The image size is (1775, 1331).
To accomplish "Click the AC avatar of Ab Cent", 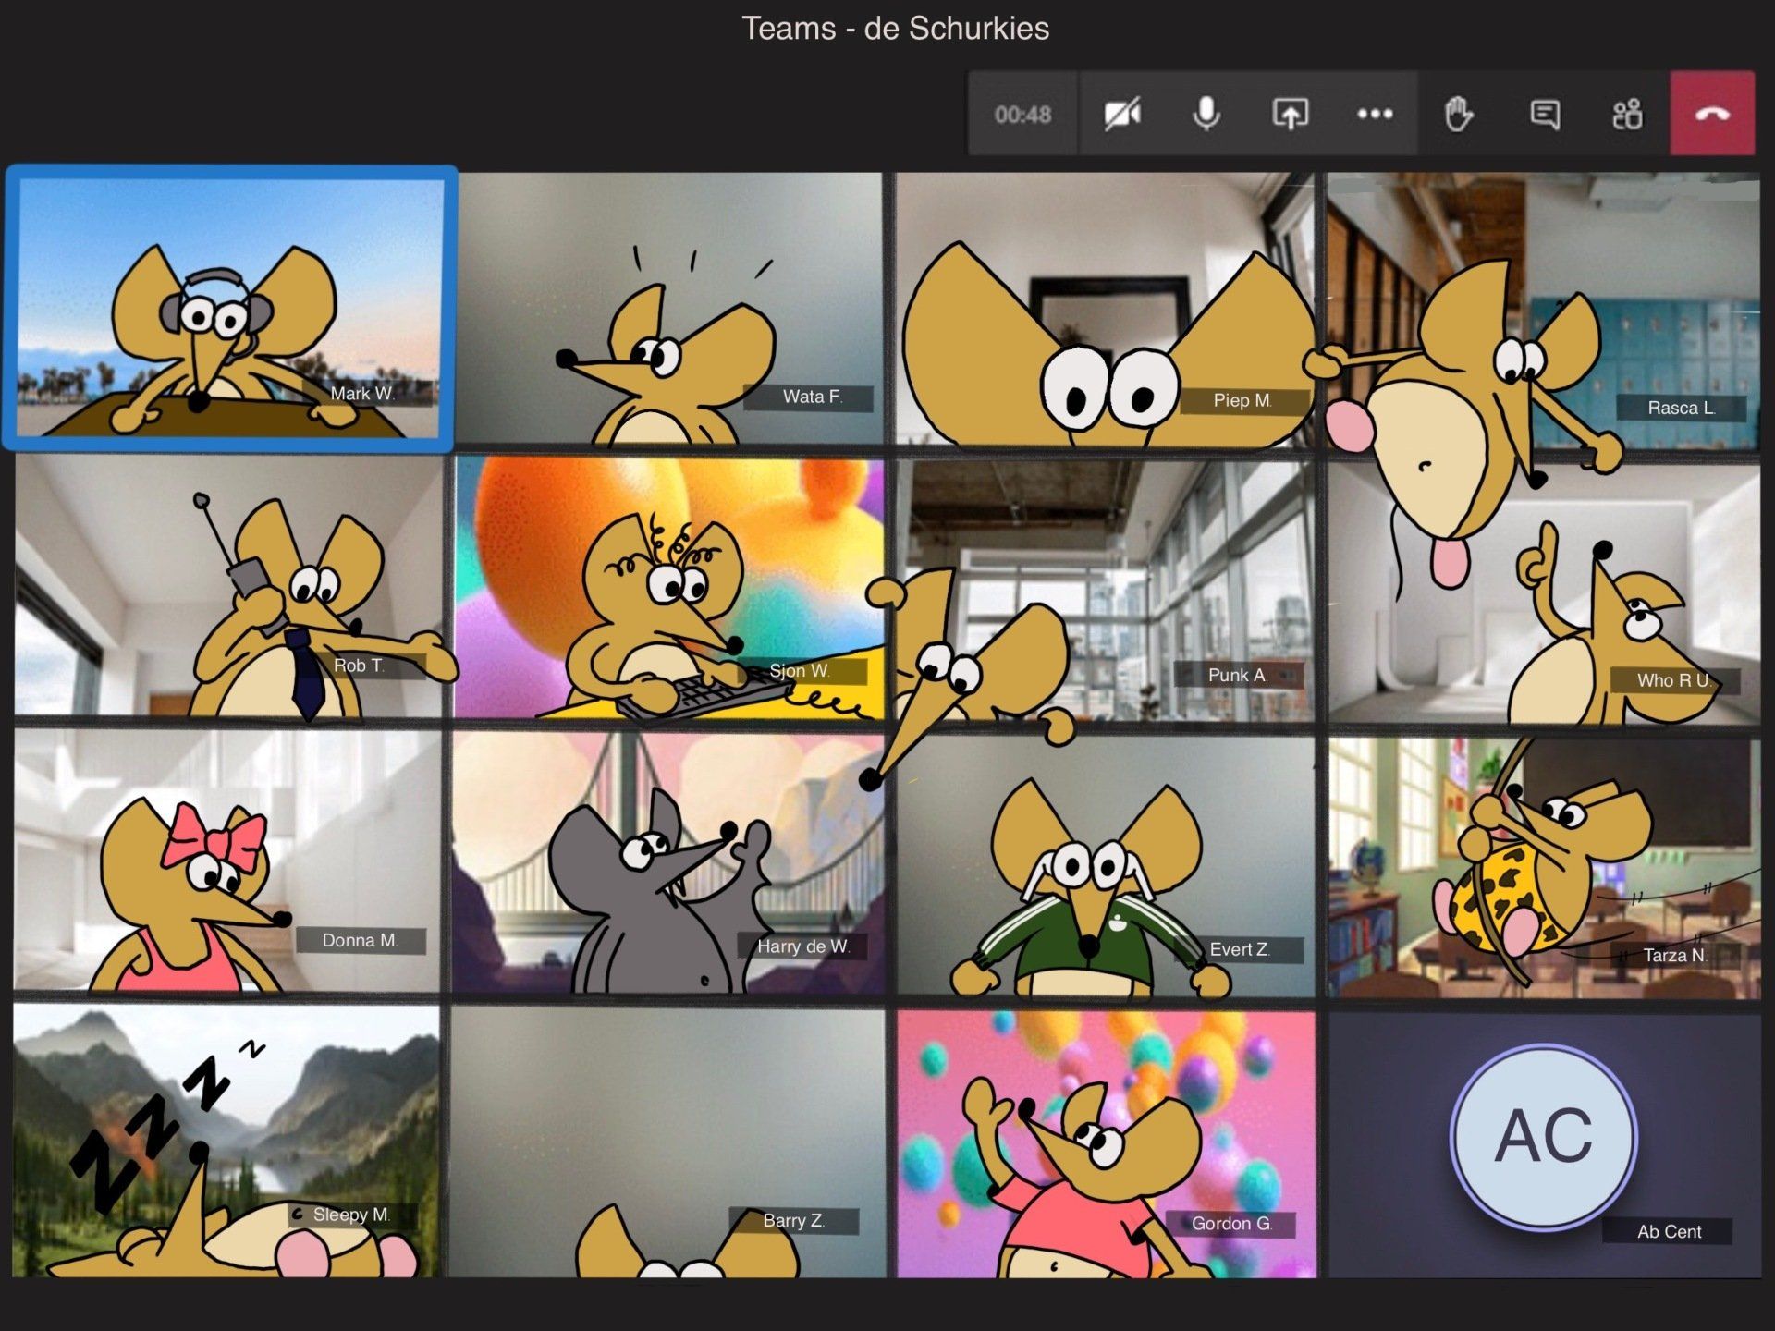I will (1543, 1136).
